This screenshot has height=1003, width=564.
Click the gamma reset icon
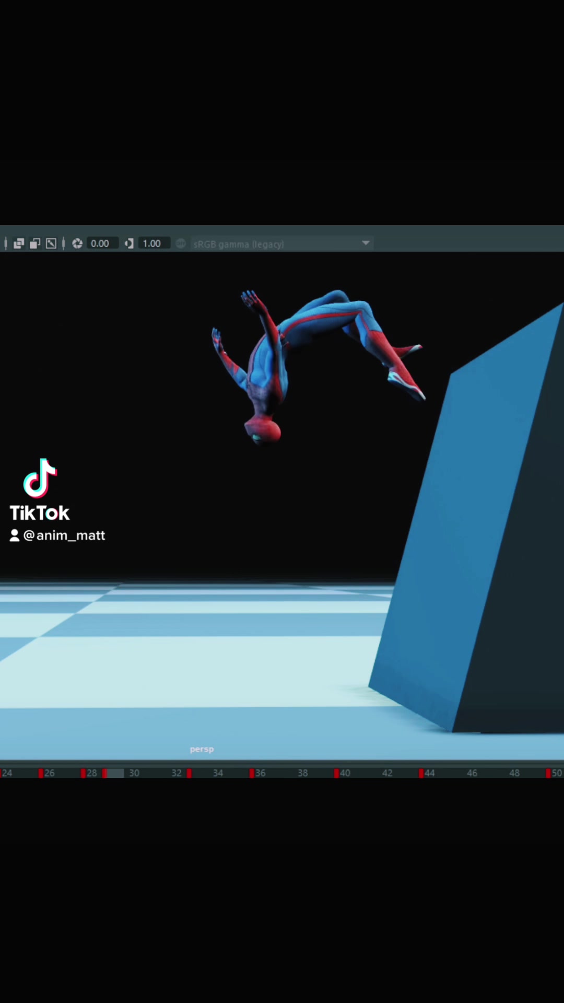click(129, 243)
